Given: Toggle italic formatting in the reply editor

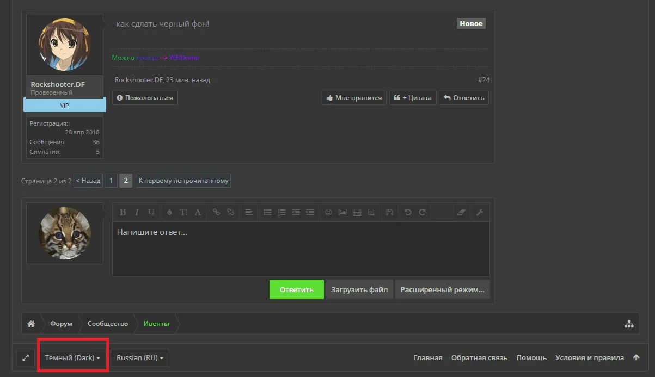Looking at the screenshot, I should click(137, 212).
